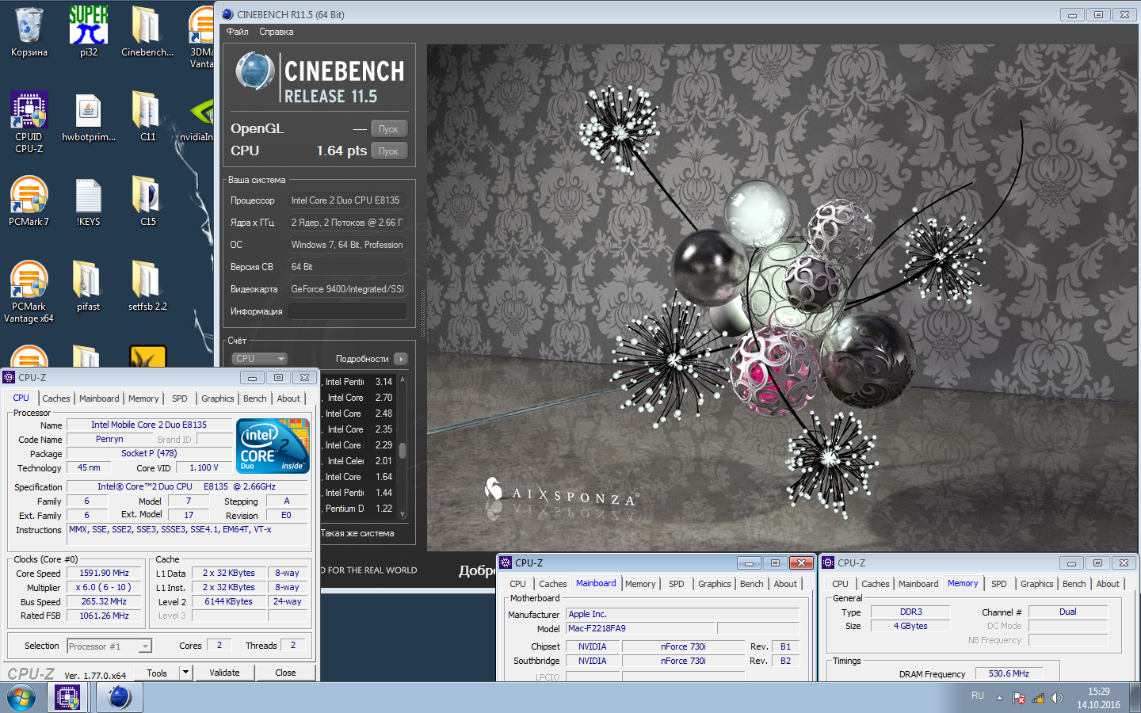Click the 530.6 MHz DRAM frequency value
Image resolution: width=1141 pixels, height=713 pixels.
1009,673
